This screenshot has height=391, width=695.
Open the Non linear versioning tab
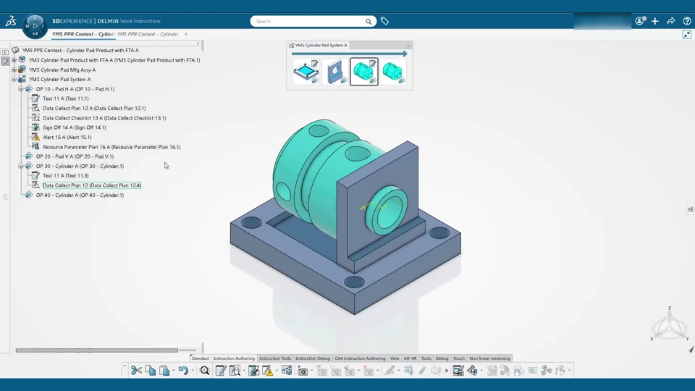click(490, 358)
